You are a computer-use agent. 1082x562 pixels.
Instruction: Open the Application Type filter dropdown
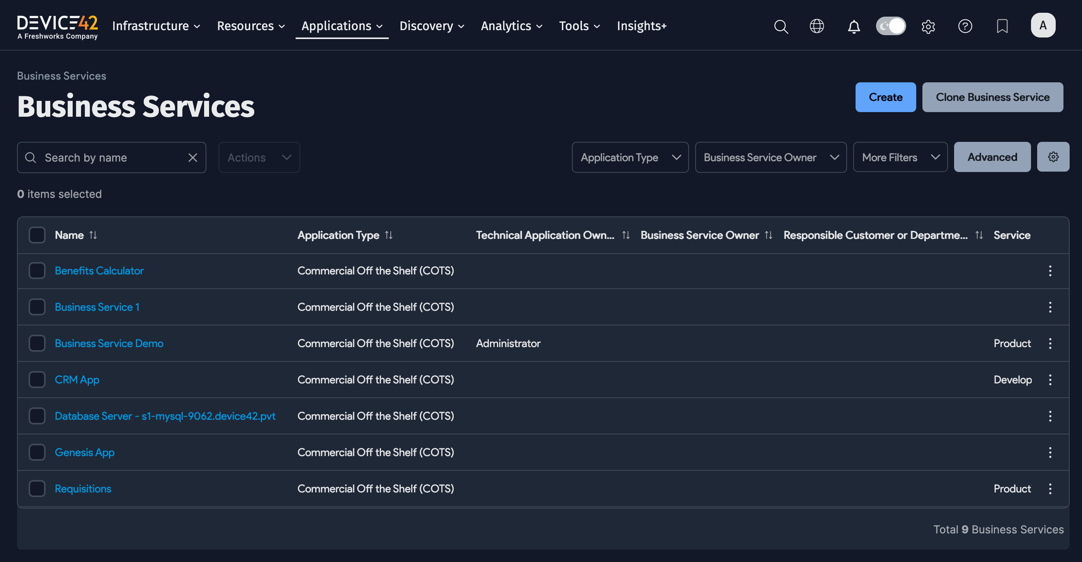pyautogui.click(x=629, y=157)
